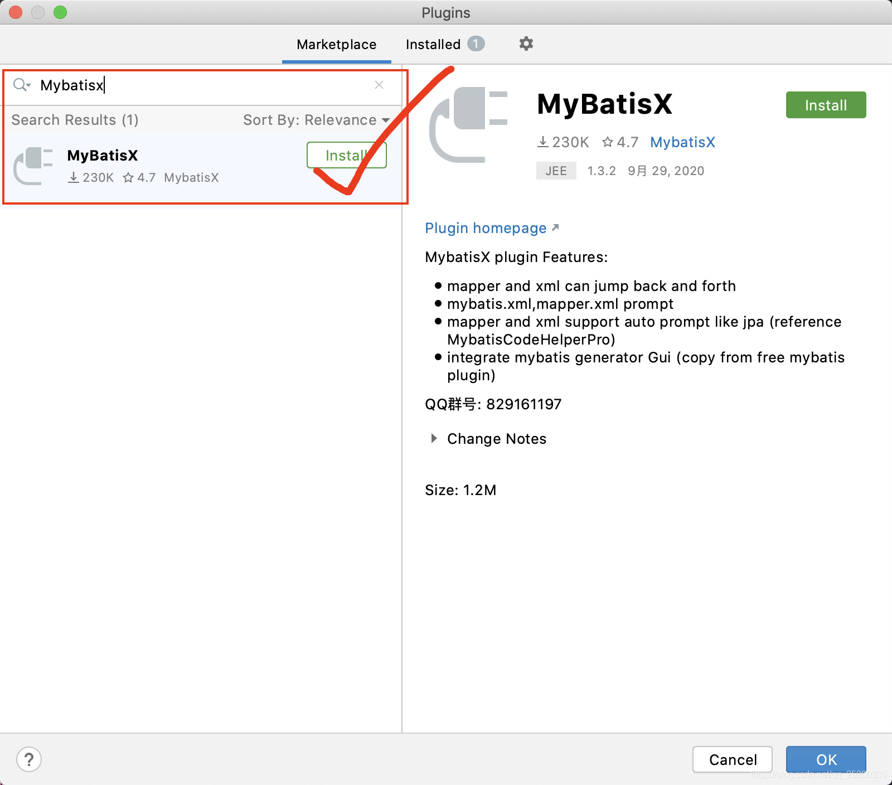The image size is (892, 785).
Task: Click the 4.7 star rating in details
Action: 620,142
